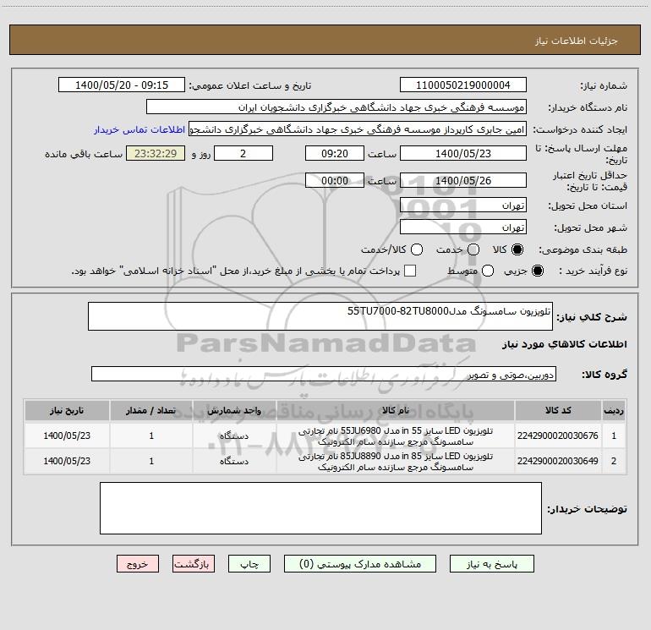Click the کد کالا column header
This screenshot has width=651, height=630.
pyautogui.click(x=558, y=410)
